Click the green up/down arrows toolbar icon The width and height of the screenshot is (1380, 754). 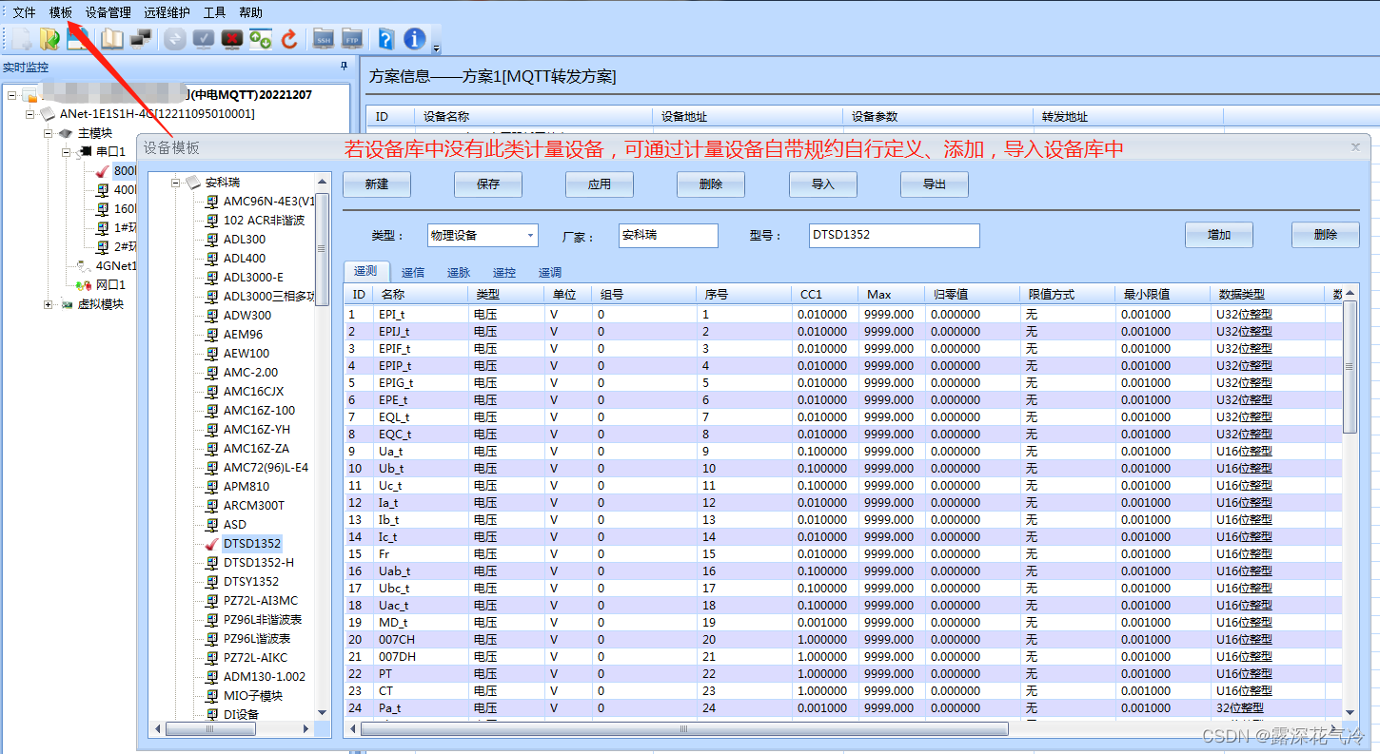click(x=261, y=39)
